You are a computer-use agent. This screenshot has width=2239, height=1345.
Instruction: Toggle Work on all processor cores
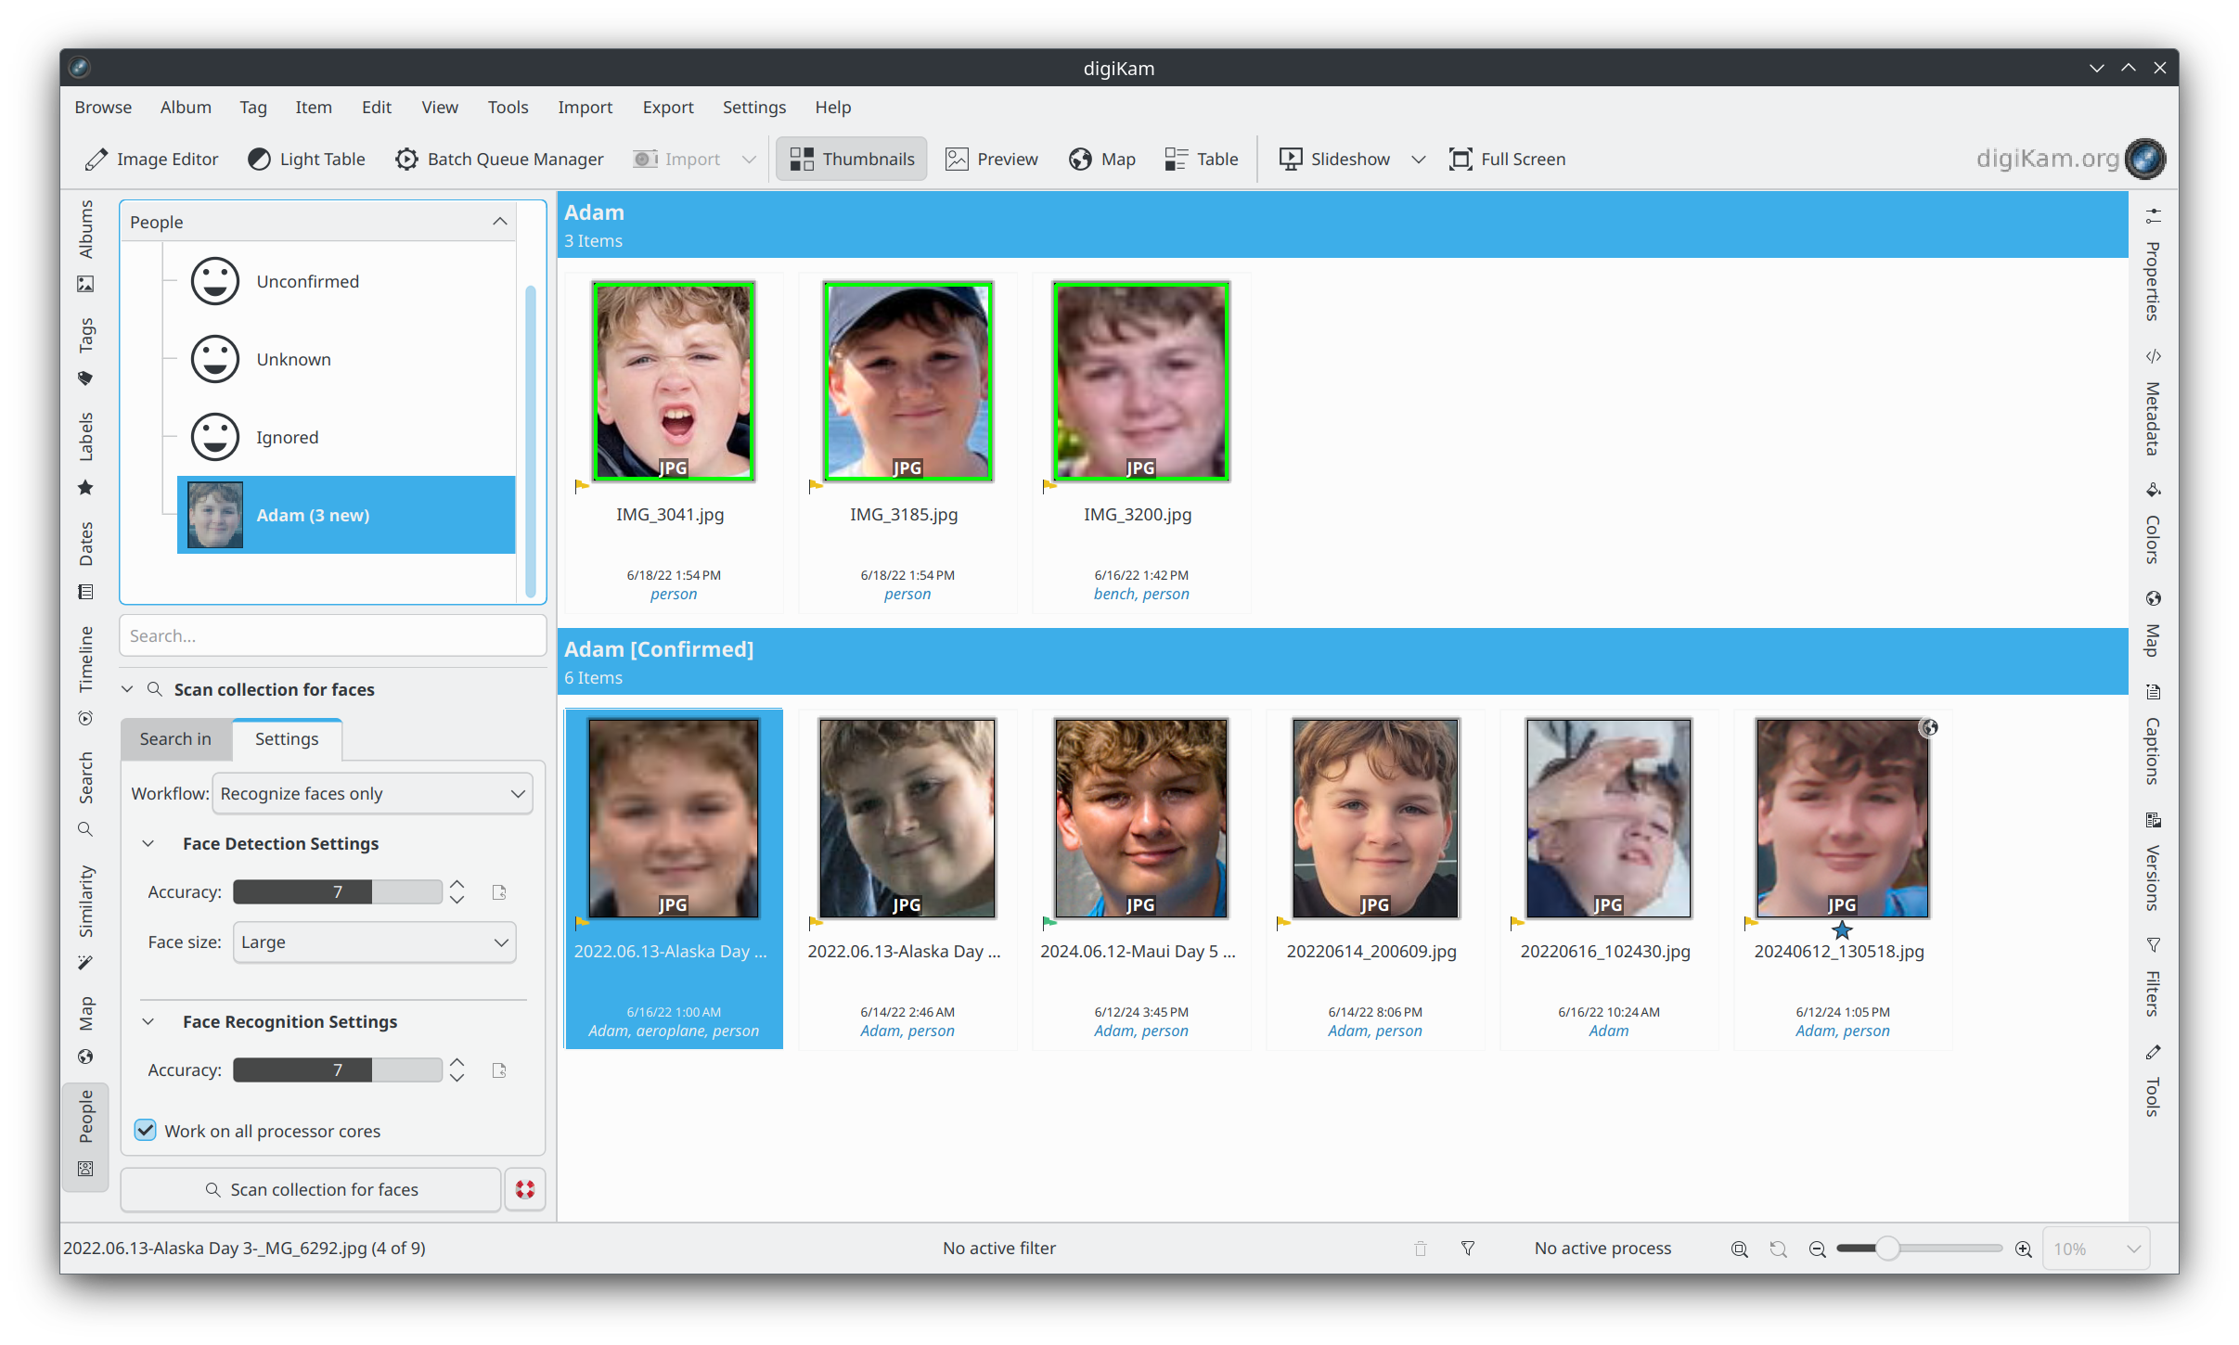(x=146, y=1131)
